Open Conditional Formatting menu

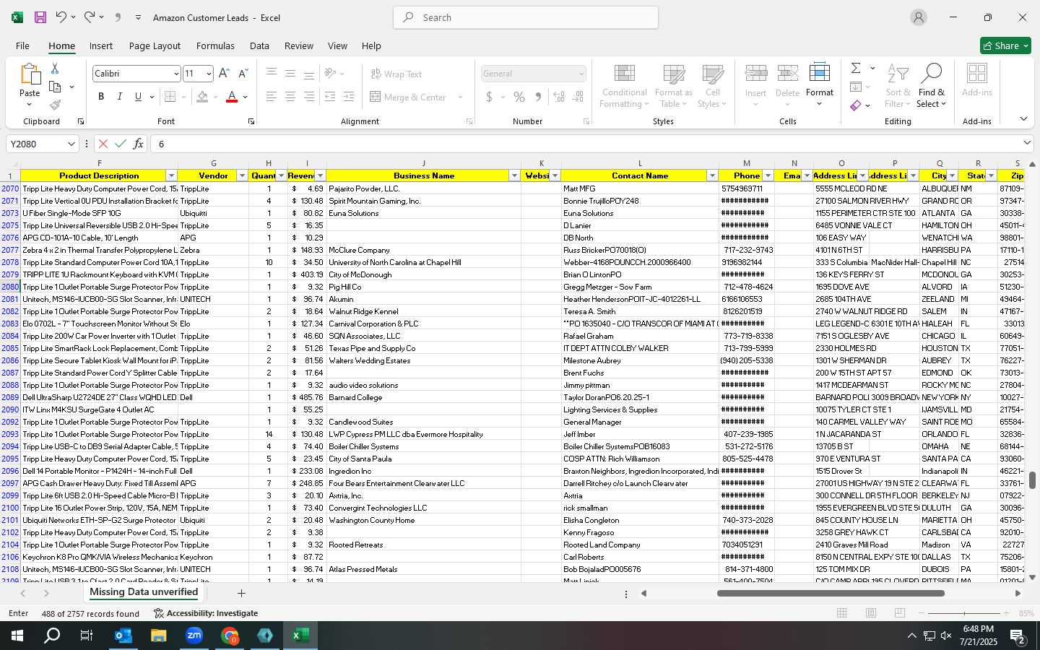pos(625,86)
